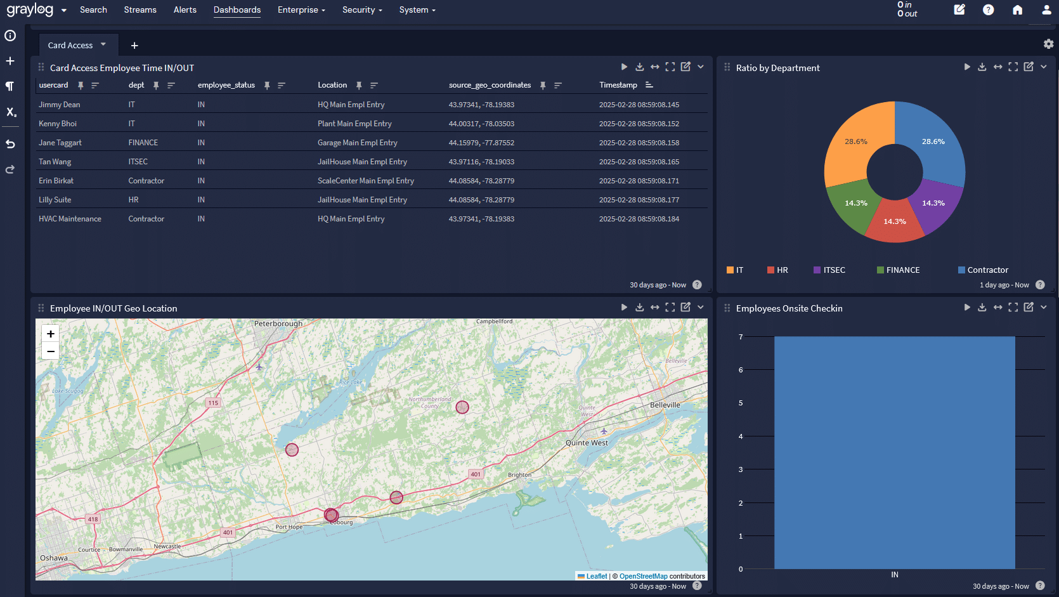Pin the Location column header
The image size is (1059, 597).
coord(359,84)
